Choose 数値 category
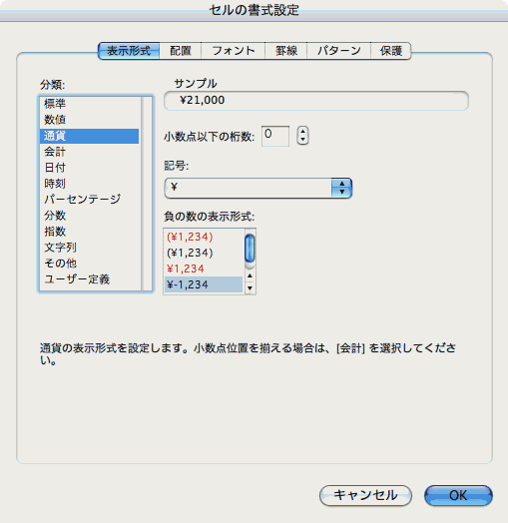 [89, 120]
